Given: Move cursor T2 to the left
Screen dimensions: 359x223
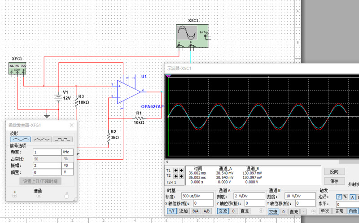Looking at the screenshot, I should [176, 177].
